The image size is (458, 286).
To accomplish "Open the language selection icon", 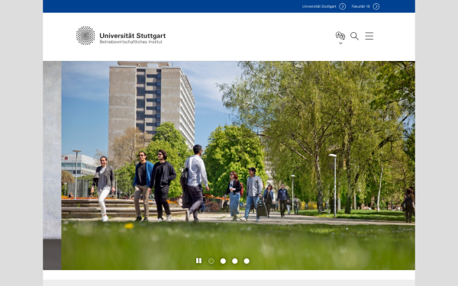I will 340,36.
